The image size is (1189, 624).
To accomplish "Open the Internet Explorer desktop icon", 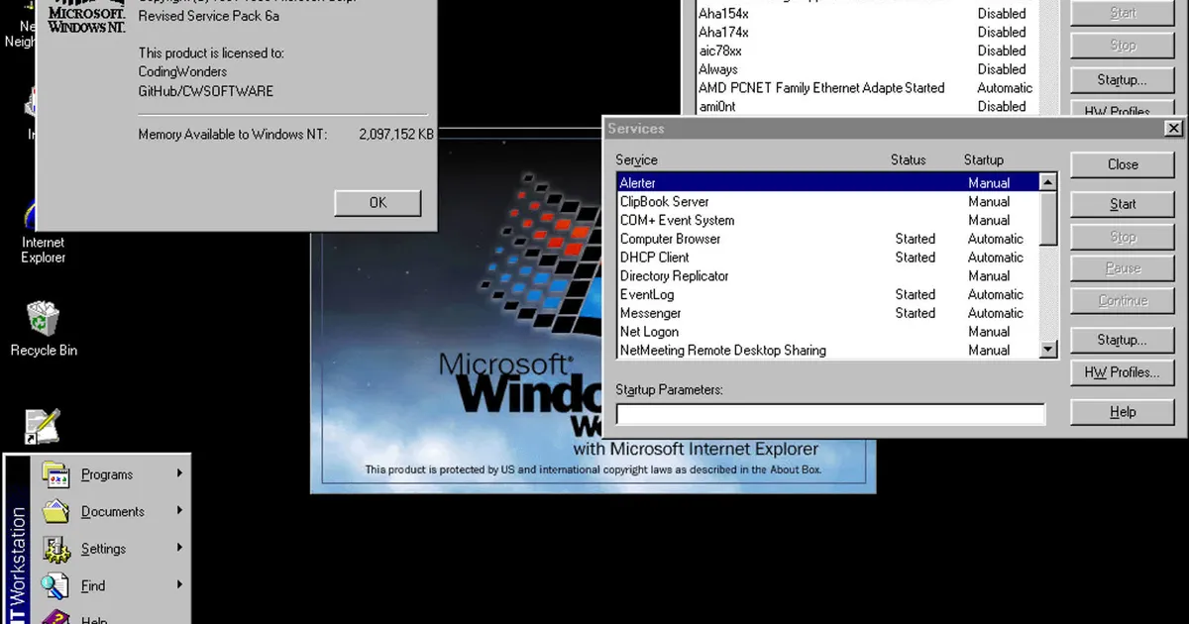I will (43, 230).
